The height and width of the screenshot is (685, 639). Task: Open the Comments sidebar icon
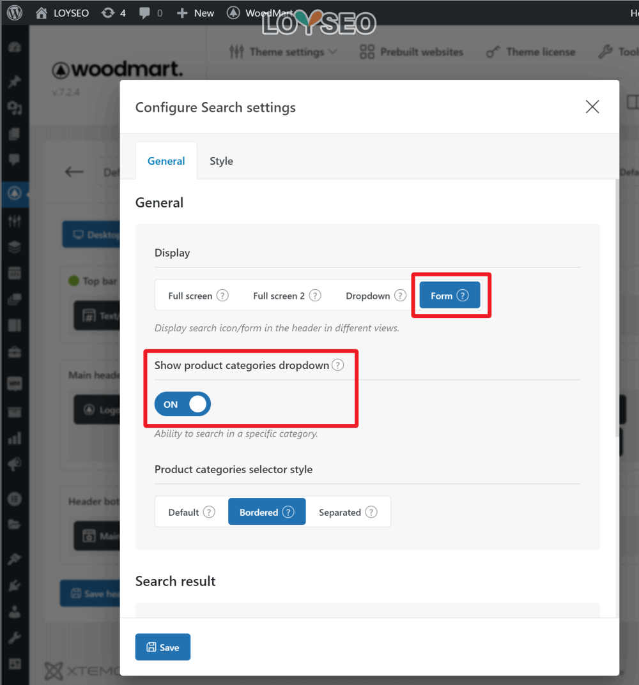click(15, 160)
